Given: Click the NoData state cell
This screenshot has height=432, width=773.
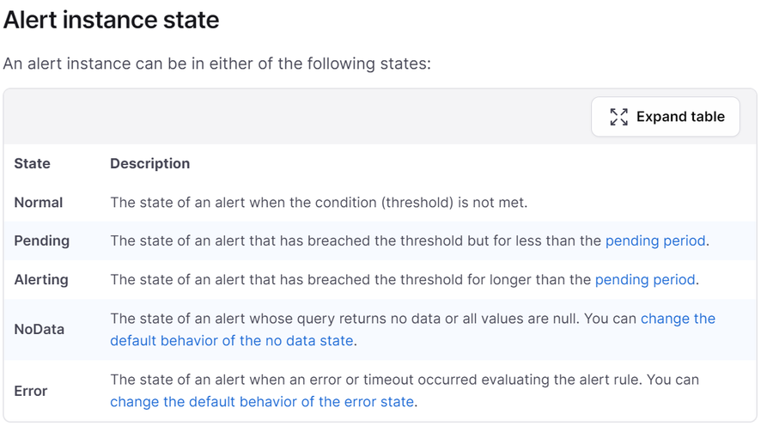Looking at the screenshot, I should pos(39,329).
